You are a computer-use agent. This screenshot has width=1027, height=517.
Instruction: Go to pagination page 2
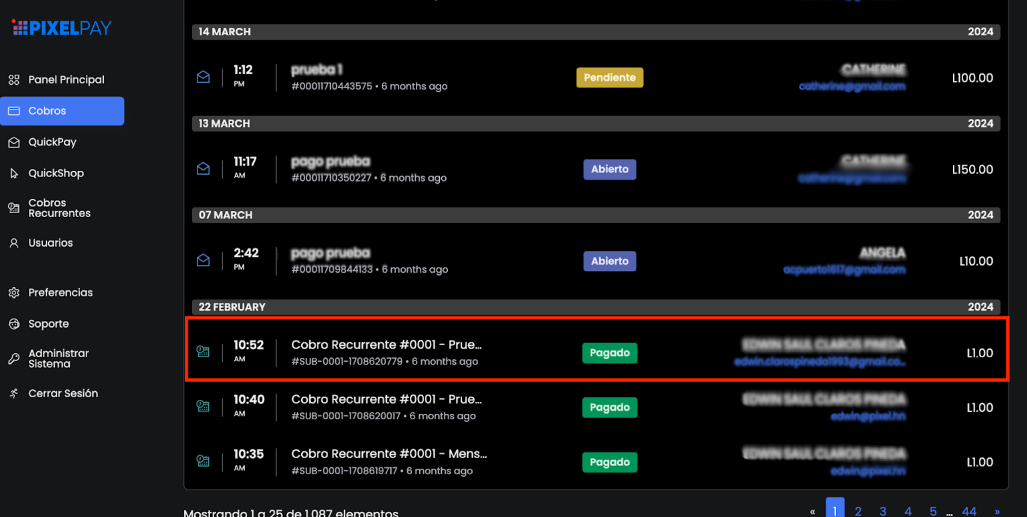(x=858, y=511)
